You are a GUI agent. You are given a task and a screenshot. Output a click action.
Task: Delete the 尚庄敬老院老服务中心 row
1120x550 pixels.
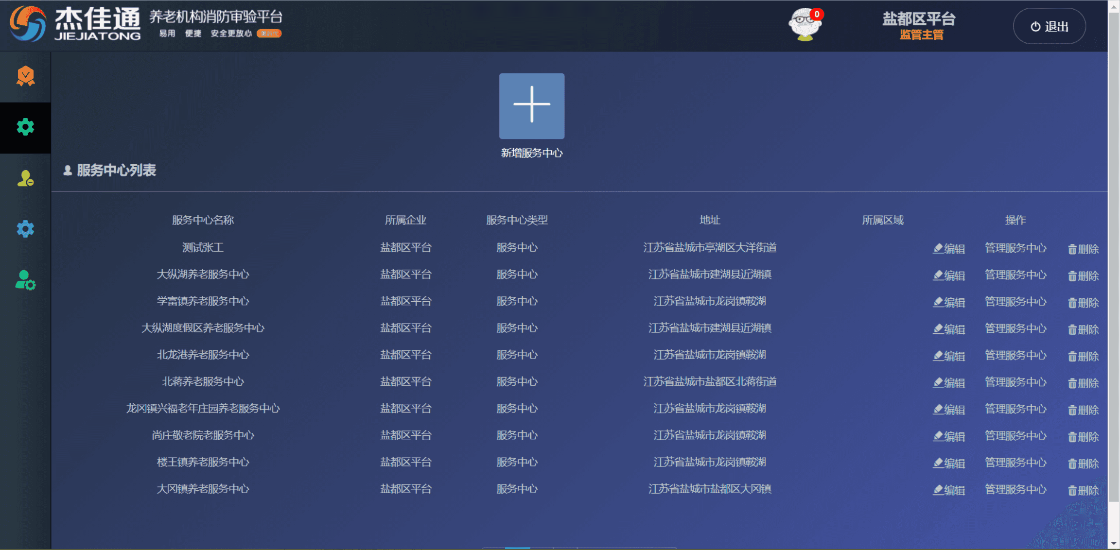[1083, 437]
